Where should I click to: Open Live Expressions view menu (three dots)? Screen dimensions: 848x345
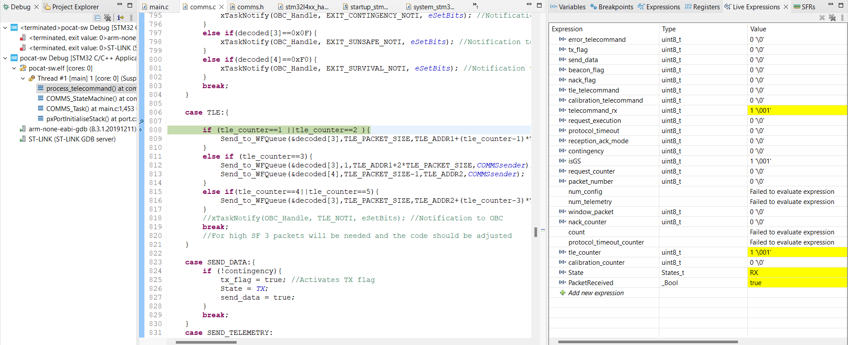point(842,18)
